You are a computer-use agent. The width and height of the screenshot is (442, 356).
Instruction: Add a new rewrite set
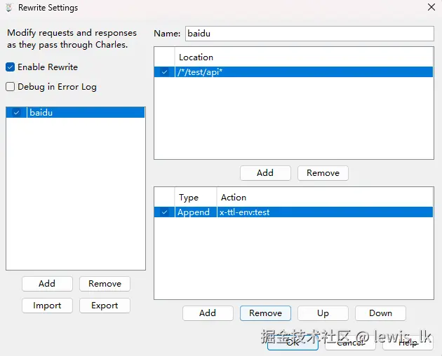[x=47, y=284]
